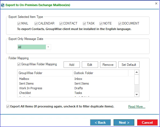
Task: Click the Edit folder mapping button
Action: pos(90,65)
